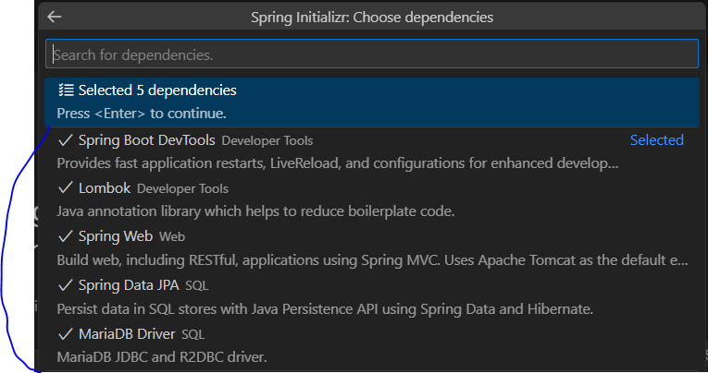Click the 'Spring Initializr: Choose dependencies' title
Image resolution: width=708 pixels, height=373 pixels.
point(372,18)
